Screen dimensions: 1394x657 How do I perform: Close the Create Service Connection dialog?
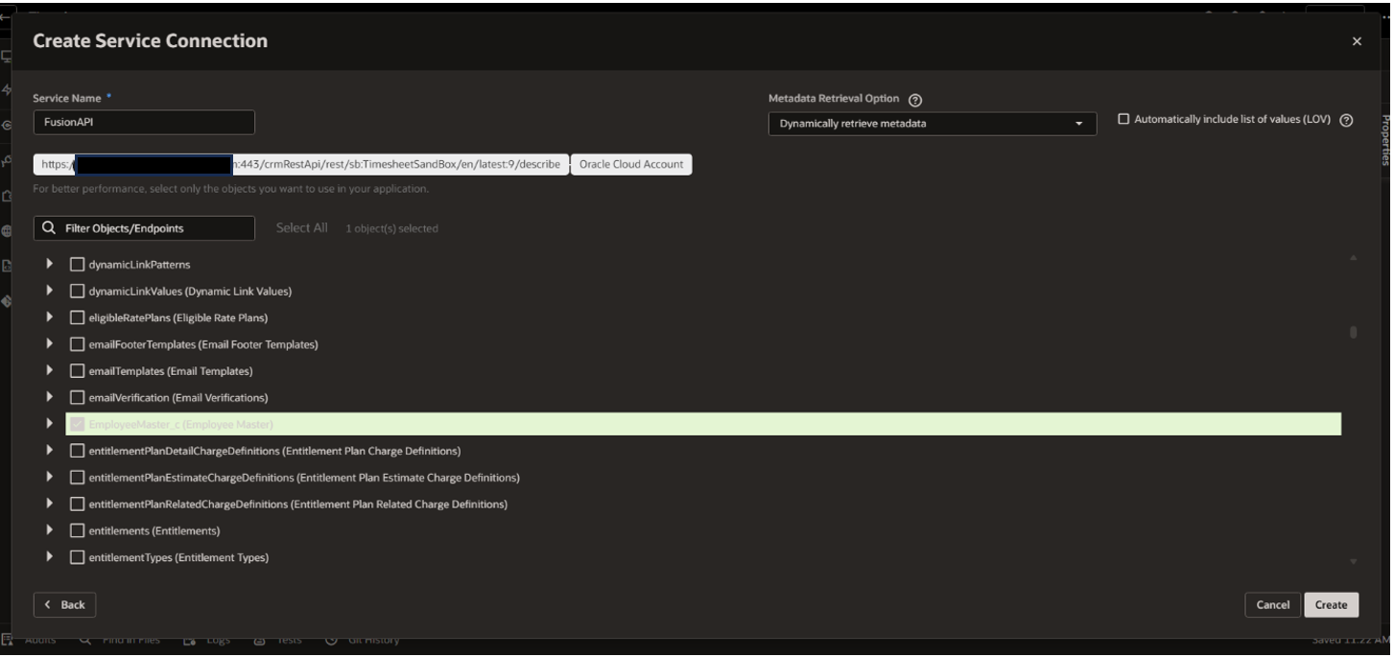(x=1356, y=42)
